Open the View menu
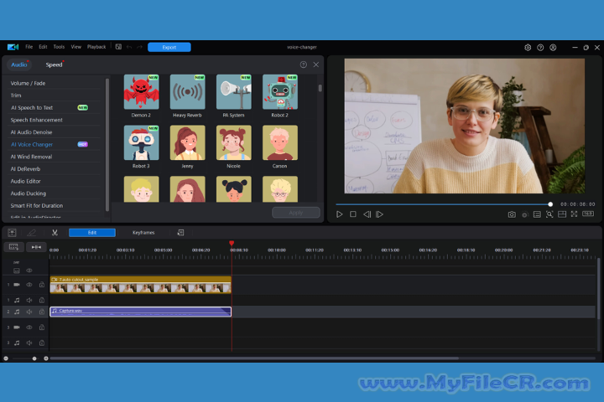604x402 pixels. click(x=75, y=47)
